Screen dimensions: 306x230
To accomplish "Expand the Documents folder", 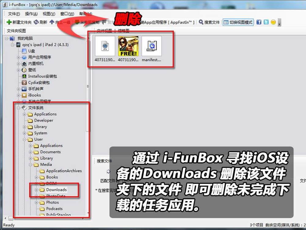I will coord(30,152).
